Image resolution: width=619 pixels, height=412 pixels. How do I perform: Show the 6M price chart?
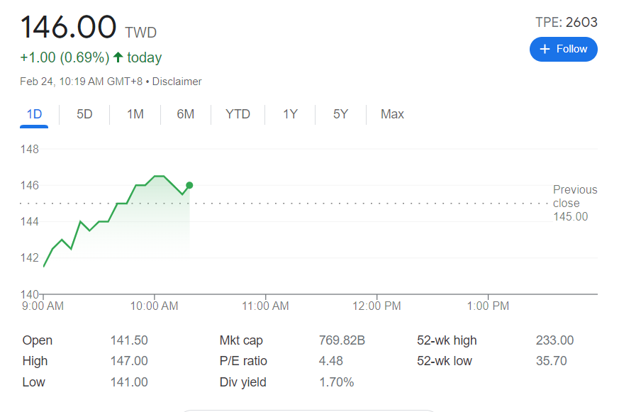pos(185,114)
